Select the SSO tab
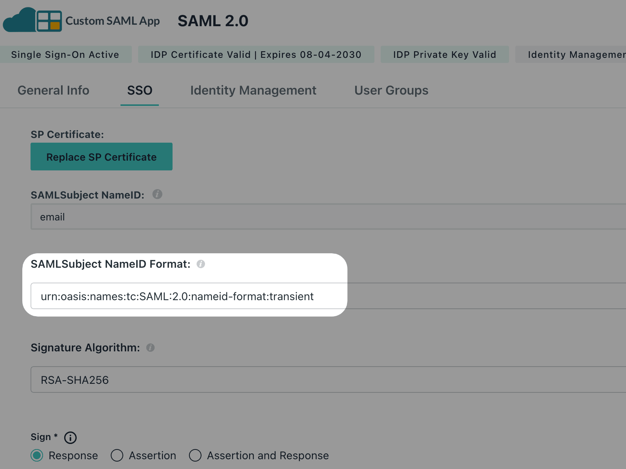Image resolution: width=626 pixels, height=469 pixels. click(x=140, y=90)
